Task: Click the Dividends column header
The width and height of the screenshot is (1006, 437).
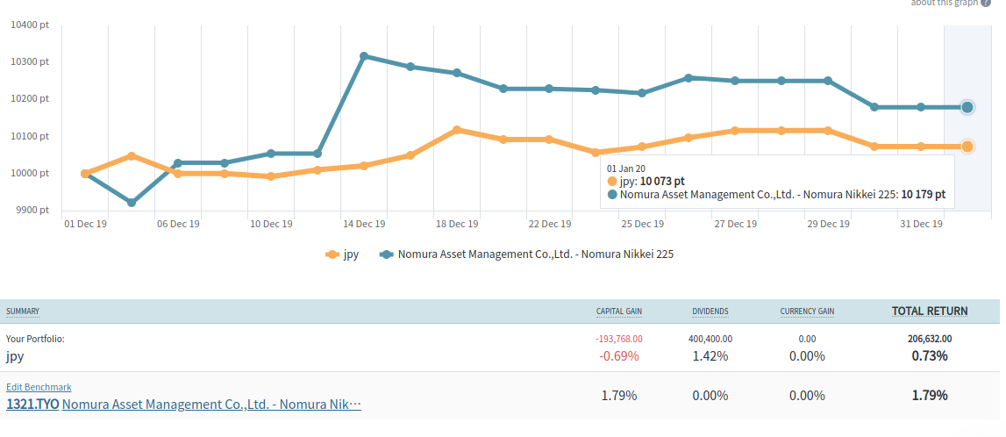Action: click(x=710, y=312)
